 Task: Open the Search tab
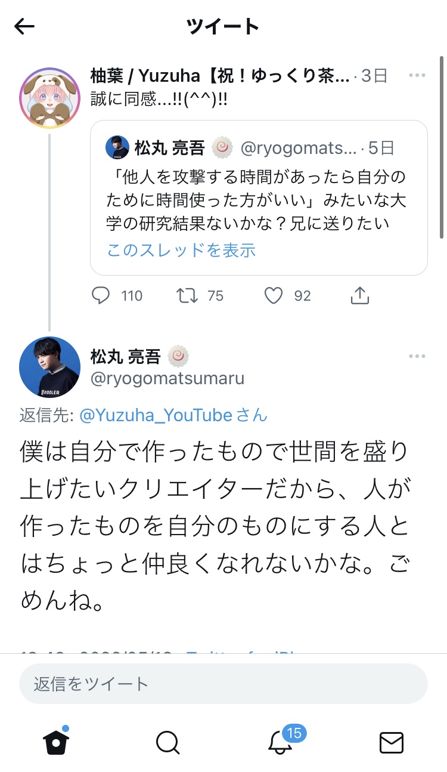(167, 742)
